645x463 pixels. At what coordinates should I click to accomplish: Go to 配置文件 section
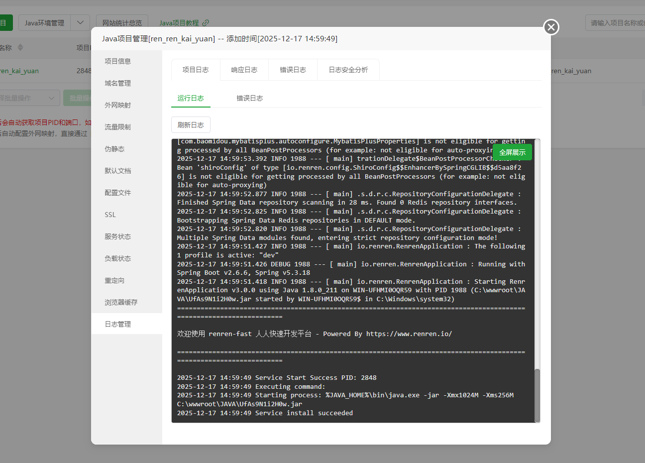pyautogui.click(x=118, y=193)
